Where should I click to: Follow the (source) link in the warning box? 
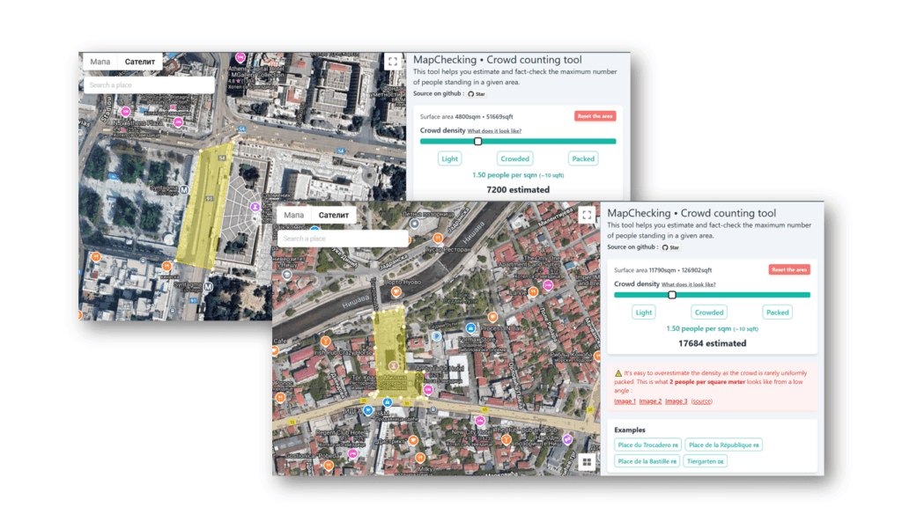(701, 401)
